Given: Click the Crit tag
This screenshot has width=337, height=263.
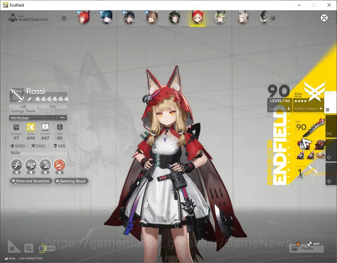Looking at the screenshot, I should [x=53, y=107].
